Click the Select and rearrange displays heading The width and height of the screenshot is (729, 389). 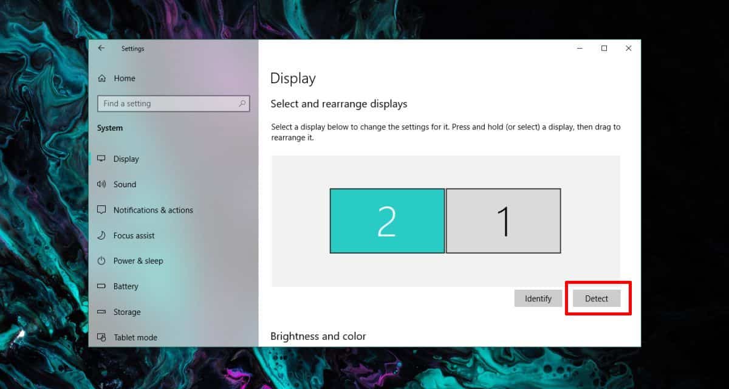pos(339,104)
